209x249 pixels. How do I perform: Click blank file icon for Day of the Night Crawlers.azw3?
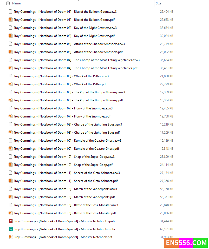coord(10,28)
